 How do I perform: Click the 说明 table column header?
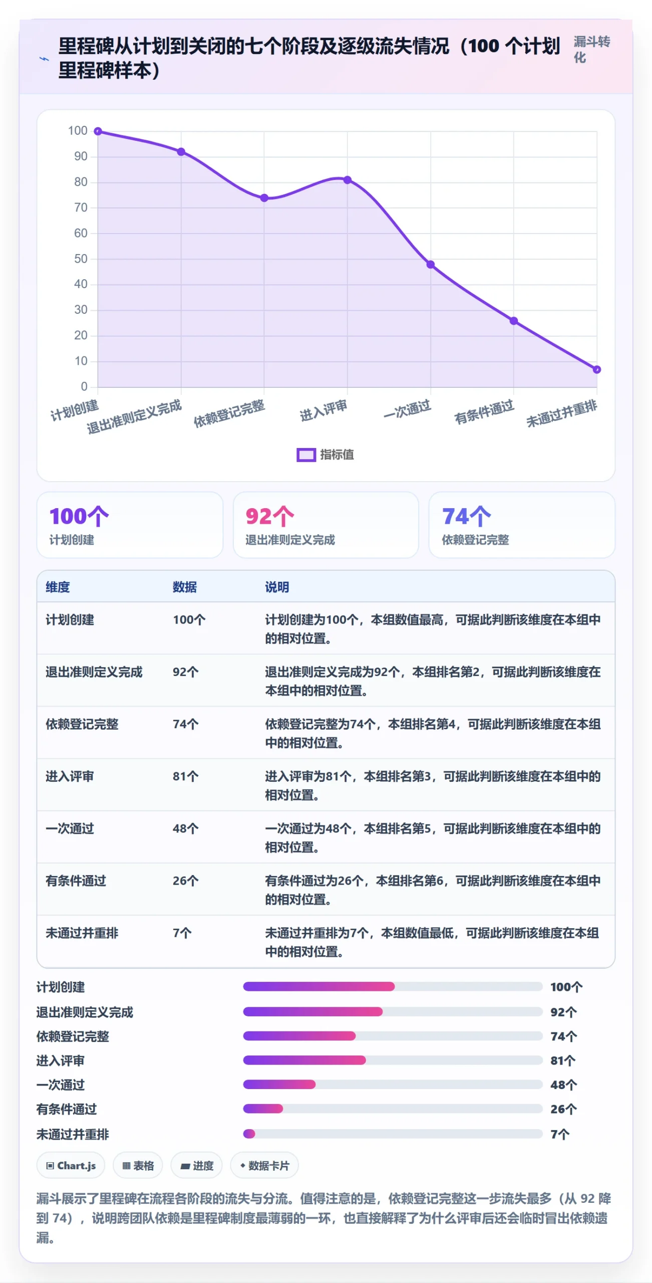pos(277,587)
